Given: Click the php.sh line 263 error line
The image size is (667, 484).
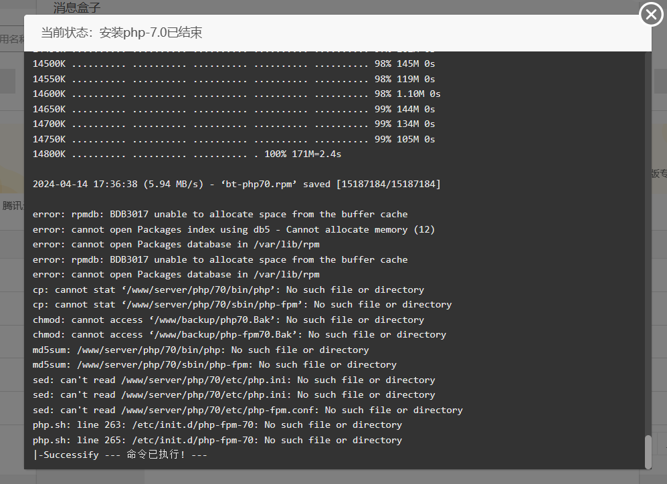Looking at the screenshot, I should click(217, 425).
